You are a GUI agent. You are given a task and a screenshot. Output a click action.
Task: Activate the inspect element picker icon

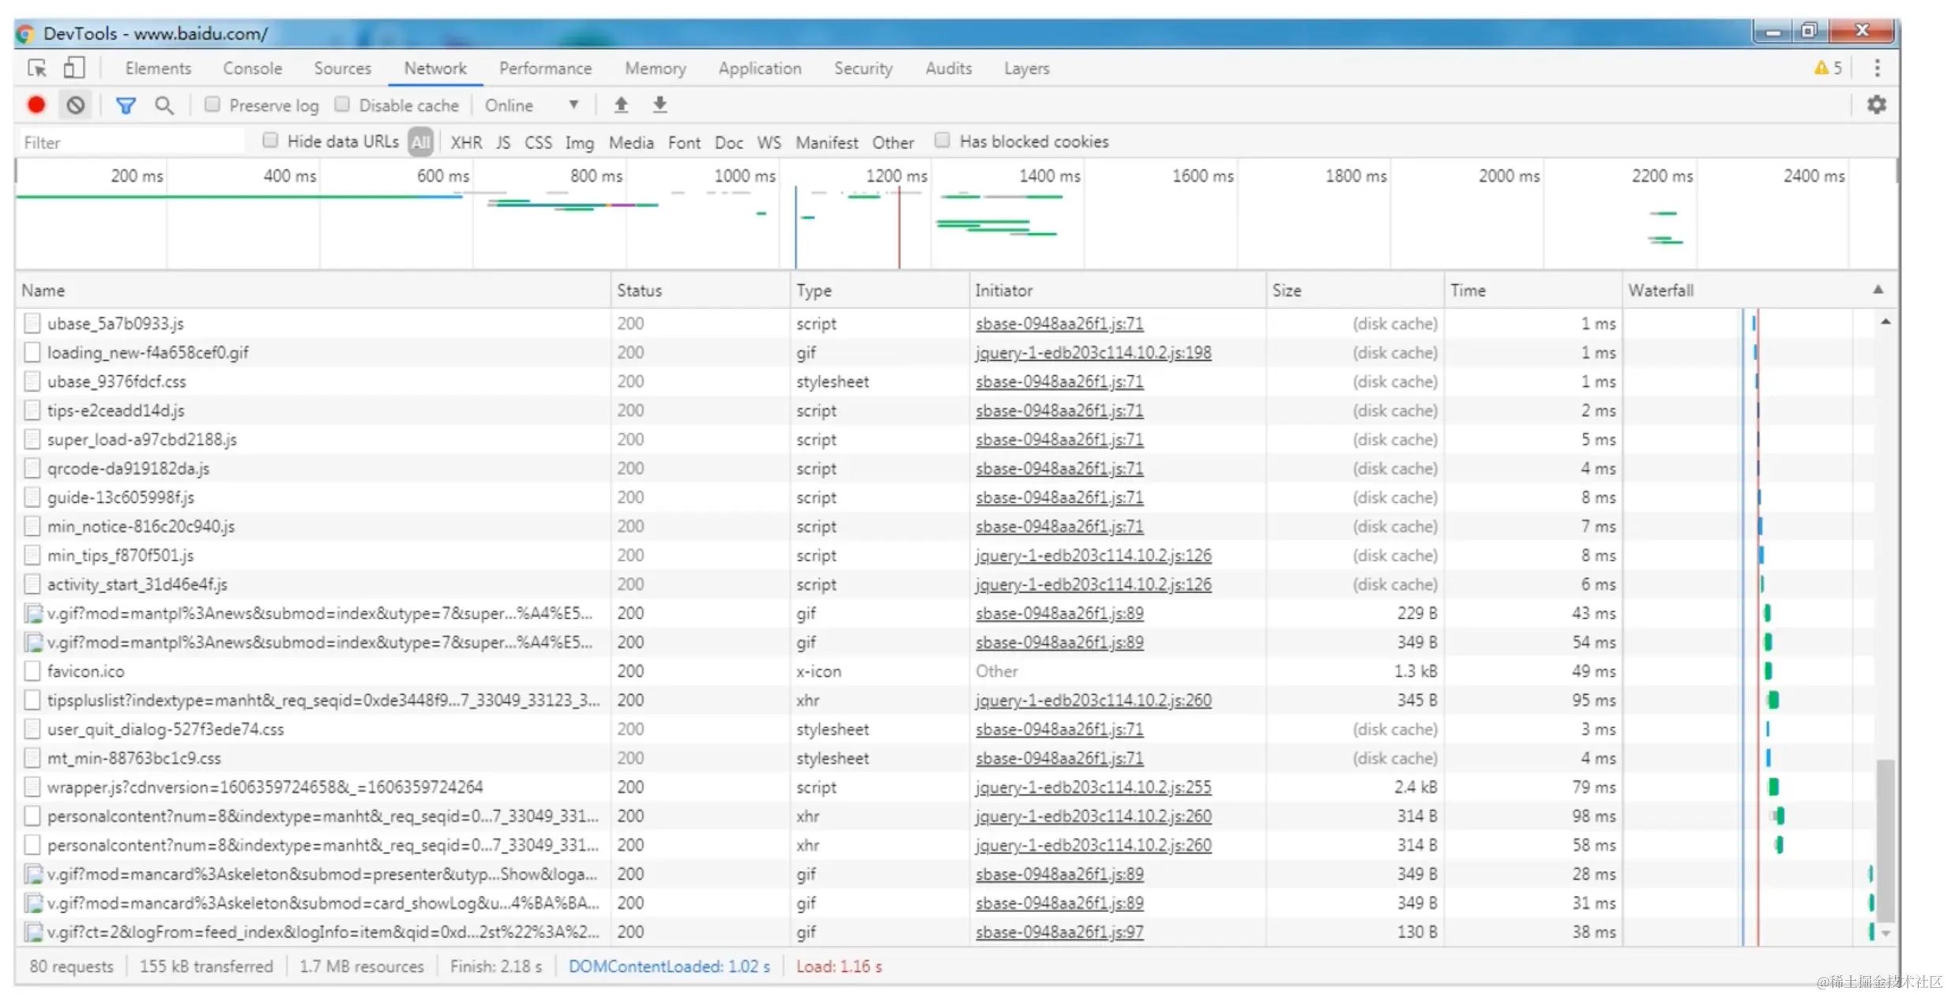pyautogui.click(x=37, y=68)
